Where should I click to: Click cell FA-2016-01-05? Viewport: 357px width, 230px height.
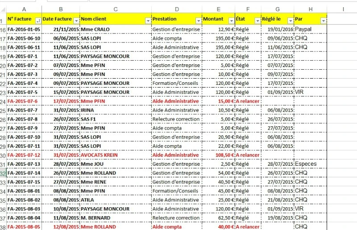click(24, 29)
